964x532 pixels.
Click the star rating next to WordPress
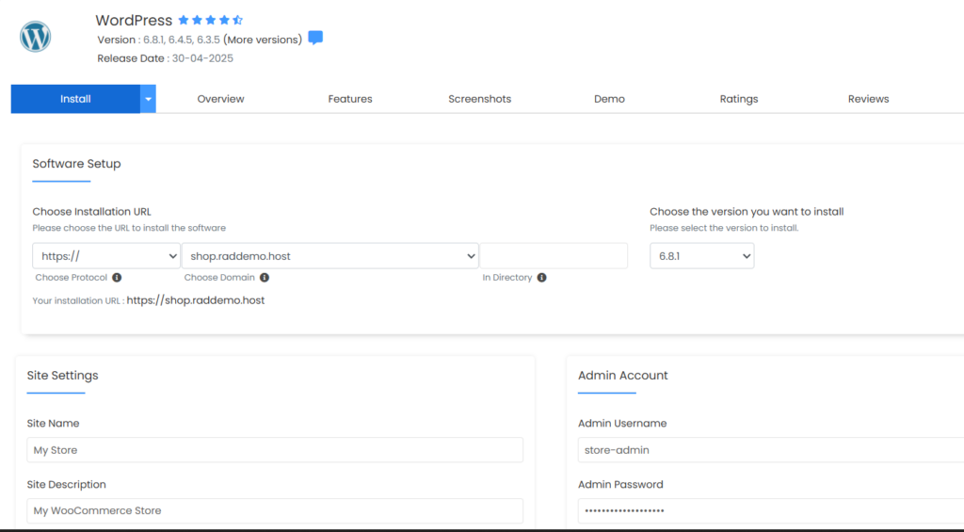point(210,20)
